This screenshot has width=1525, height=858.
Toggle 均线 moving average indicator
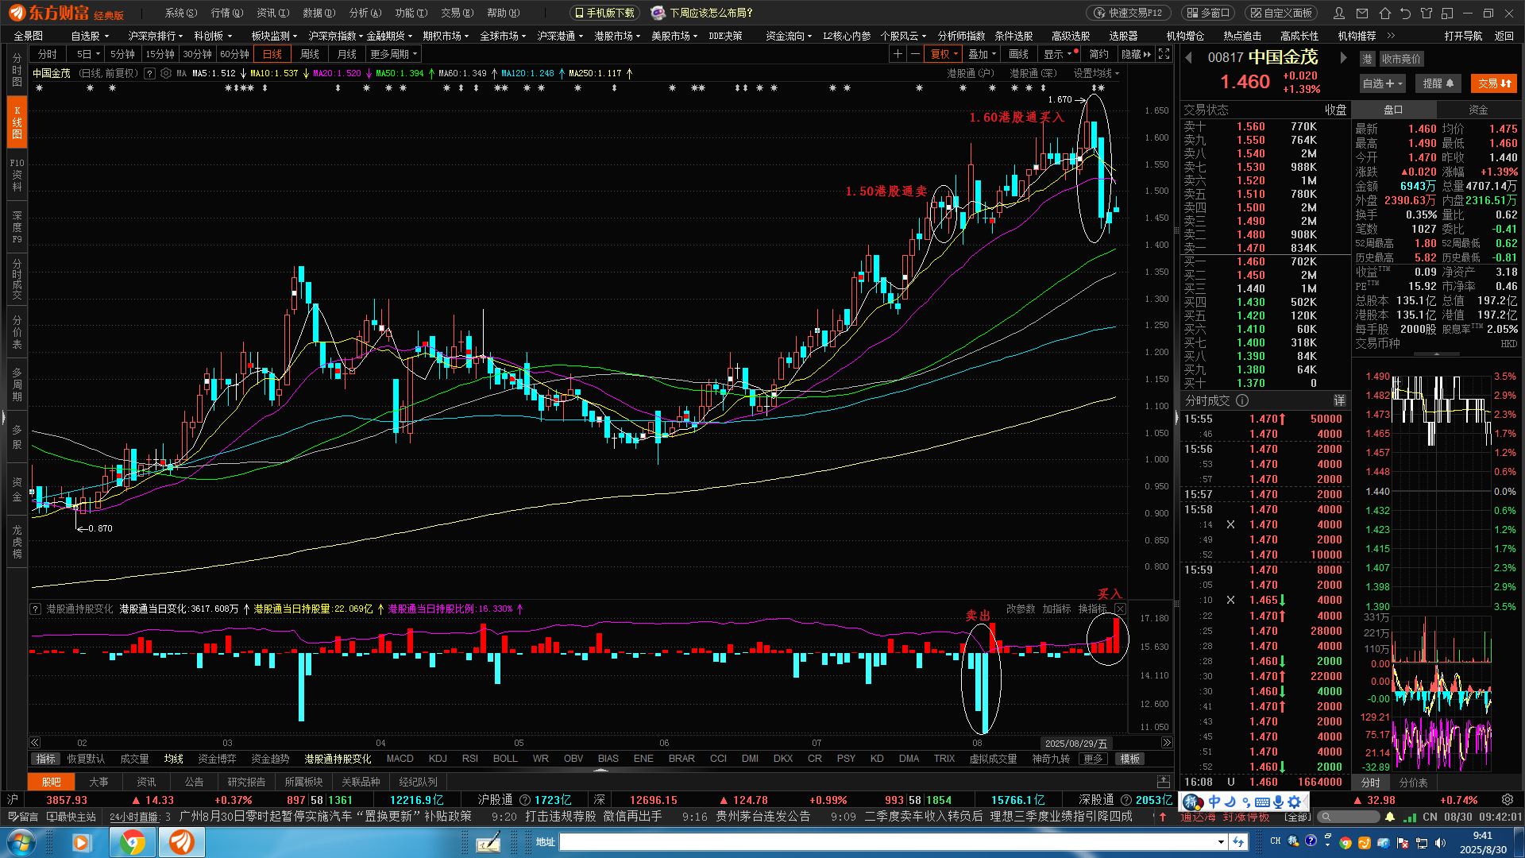(x=173, y=759)
